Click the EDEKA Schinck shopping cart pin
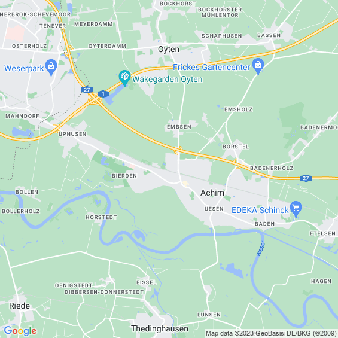This screenshot has width=338, height=338. pos(296,209)
